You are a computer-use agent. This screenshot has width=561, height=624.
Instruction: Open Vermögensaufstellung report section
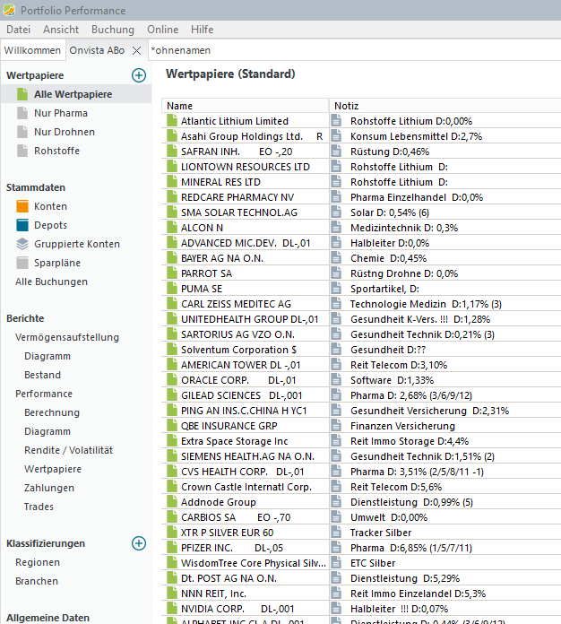tap(66, 337)
